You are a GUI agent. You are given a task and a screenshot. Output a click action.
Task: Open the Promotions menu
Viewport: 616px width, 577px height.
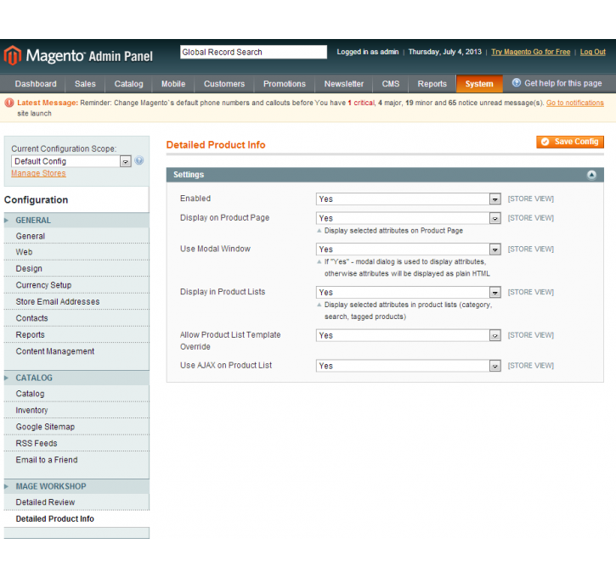(285, 84)
